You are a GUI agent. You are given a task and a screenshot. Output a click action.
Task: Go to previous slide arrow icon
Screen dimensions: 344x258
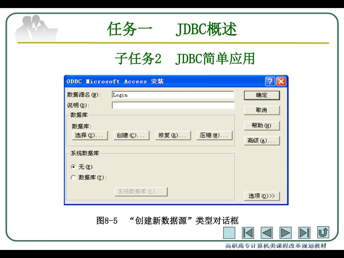point(267,233)
